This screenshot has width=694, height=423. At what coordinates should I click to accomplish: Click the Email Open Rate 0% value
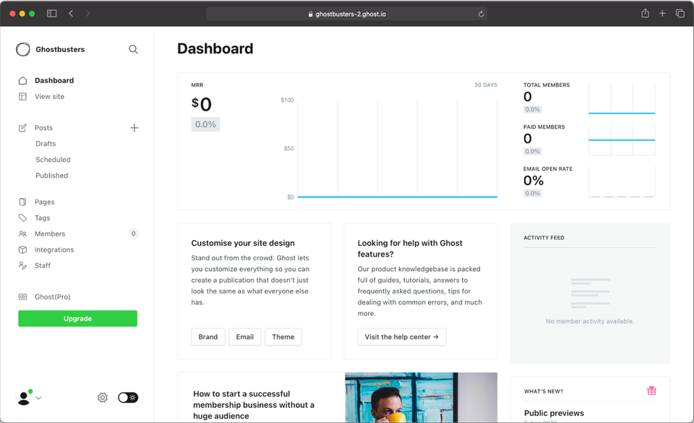point(534,181)
